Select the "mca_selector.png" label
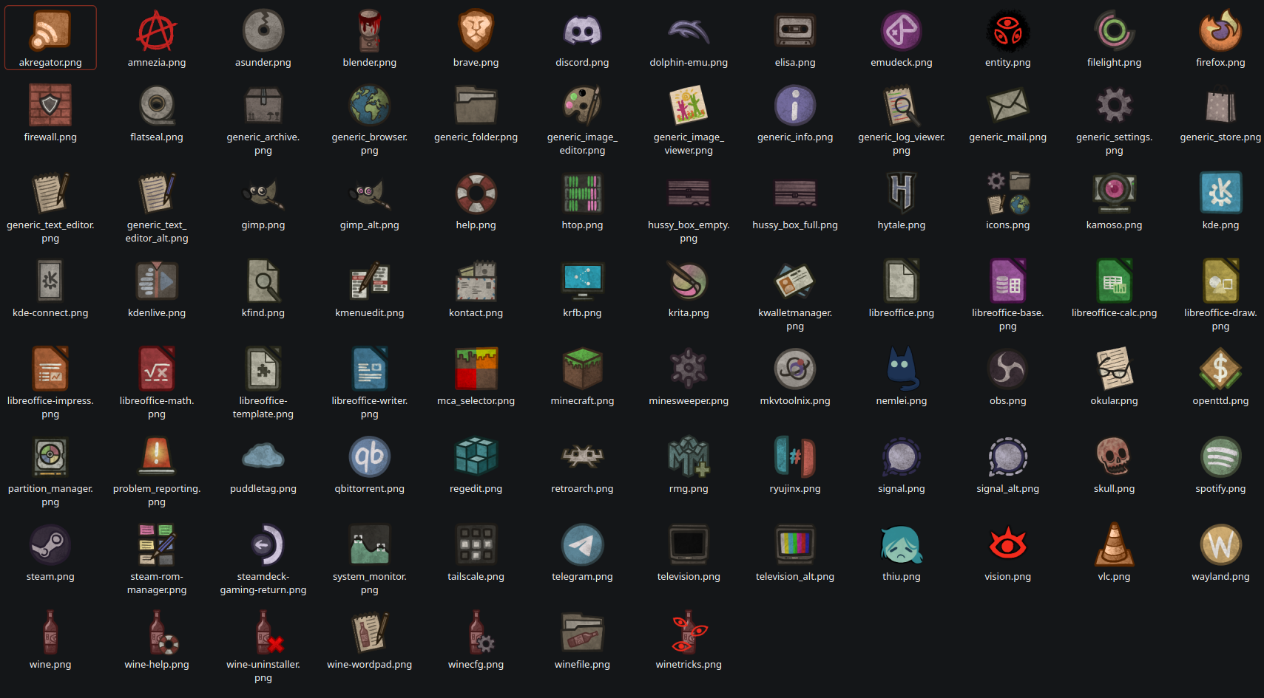 476,401
